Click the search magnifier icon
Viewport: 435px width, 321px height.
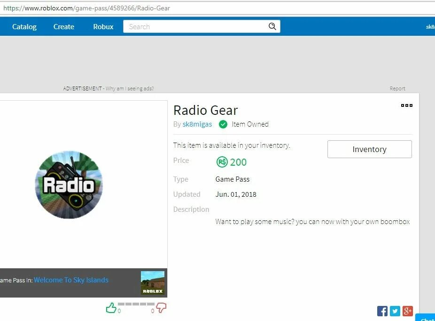(x=272, y=26)
